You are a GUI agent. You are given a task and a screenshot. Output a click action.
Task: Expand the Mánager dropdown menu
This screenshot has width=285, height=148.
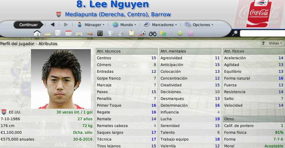pyautogui.click(x=91, y=25)
